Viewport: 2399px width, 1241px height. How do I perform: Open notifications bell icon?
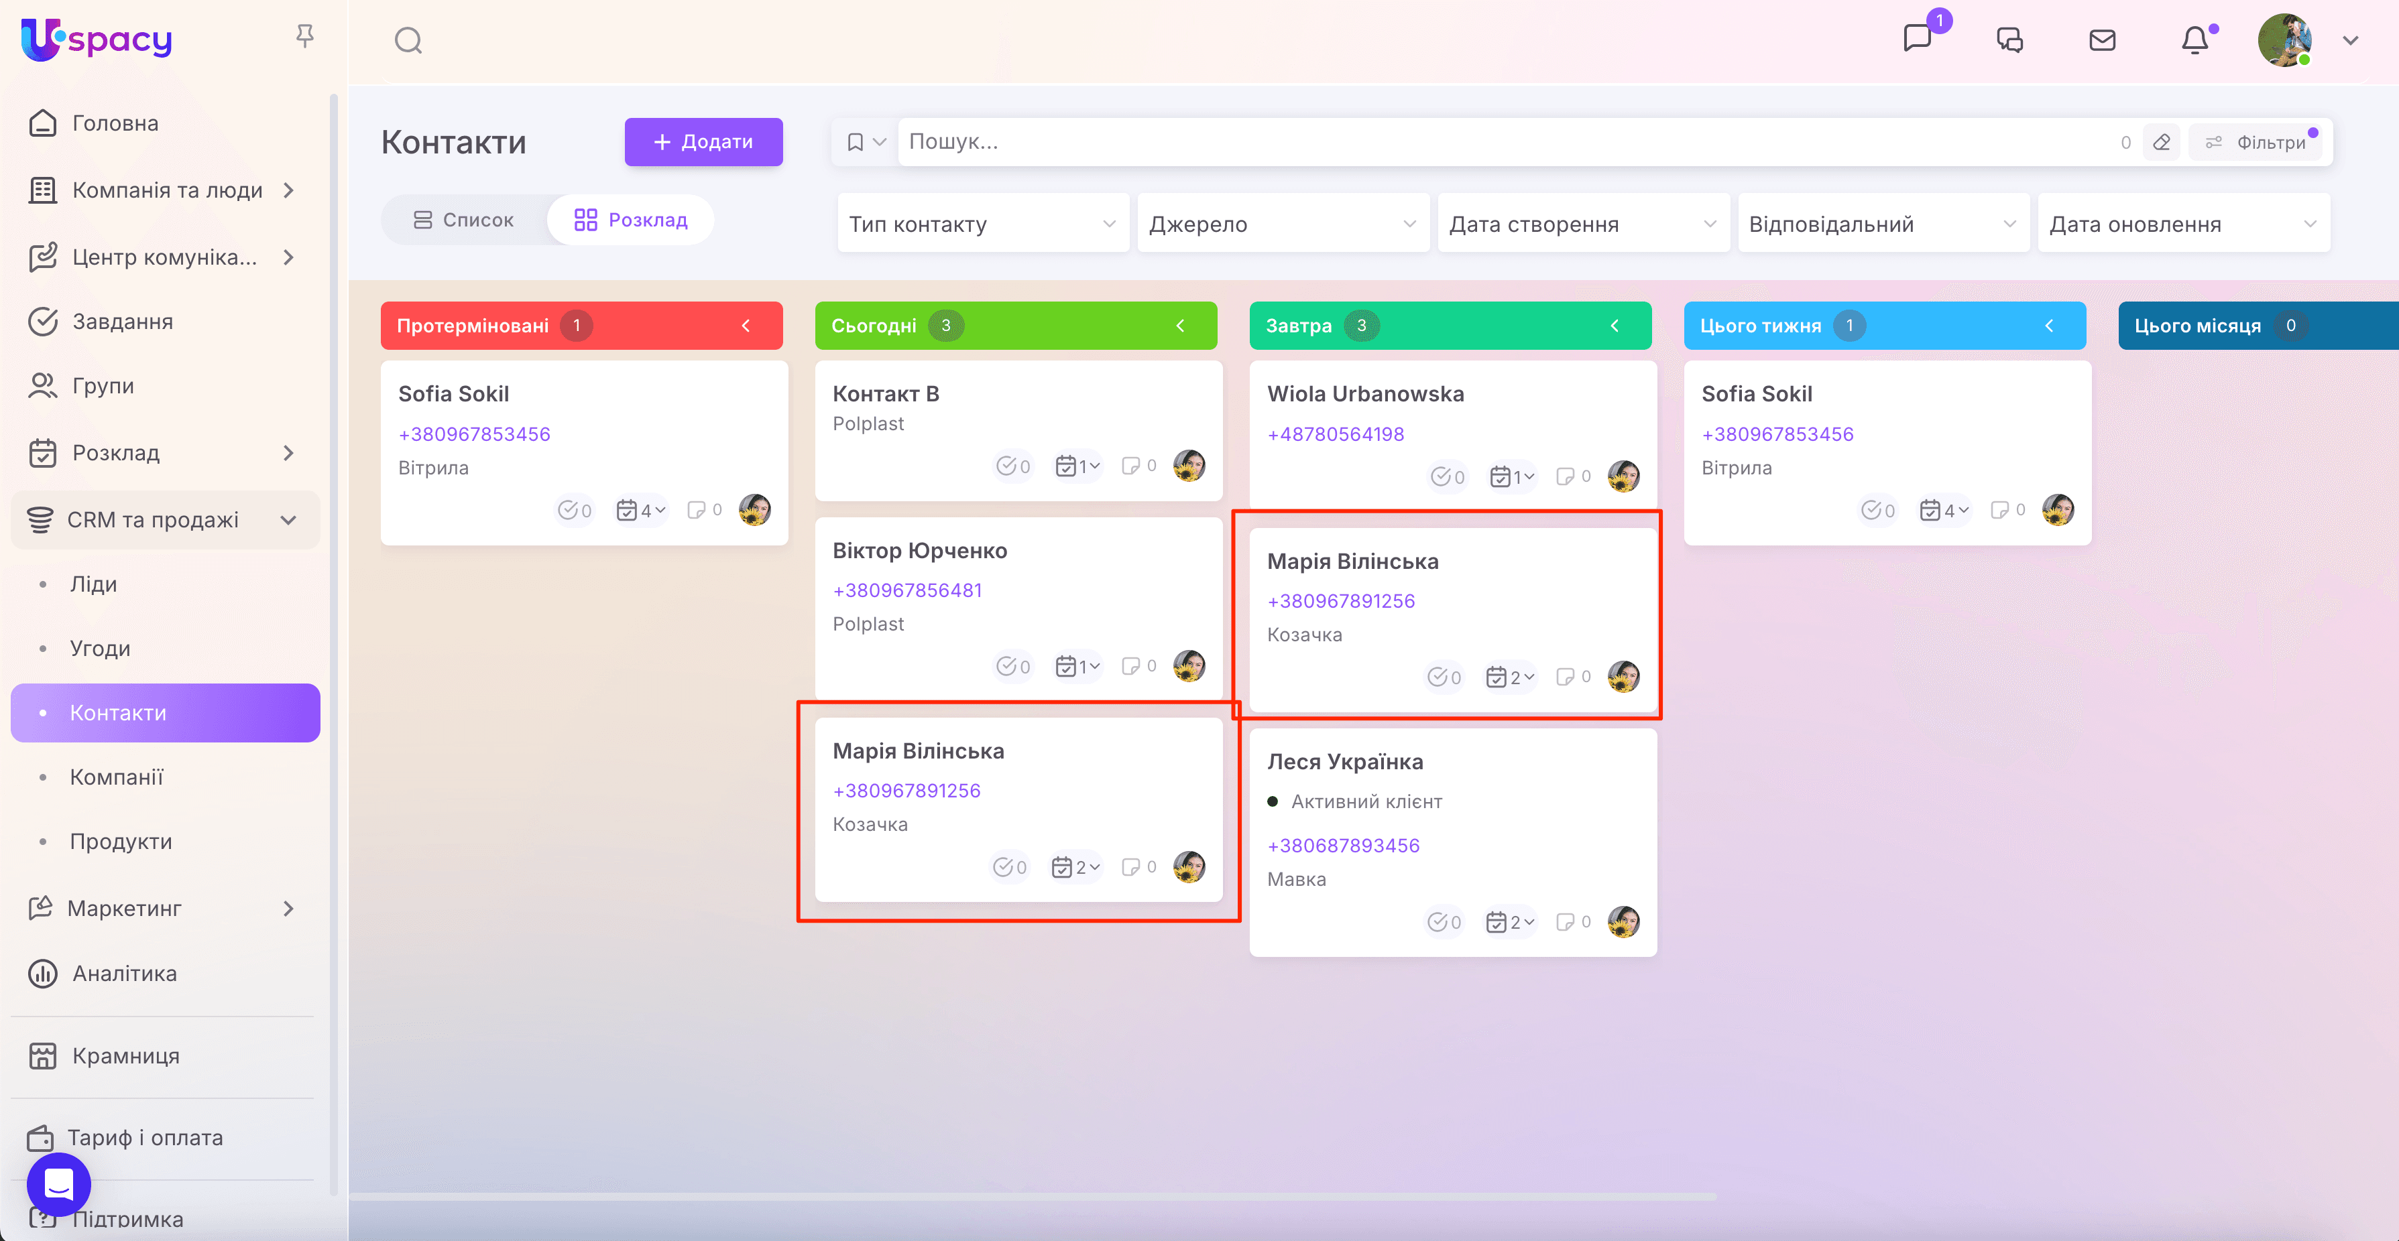click(2195, 40)
